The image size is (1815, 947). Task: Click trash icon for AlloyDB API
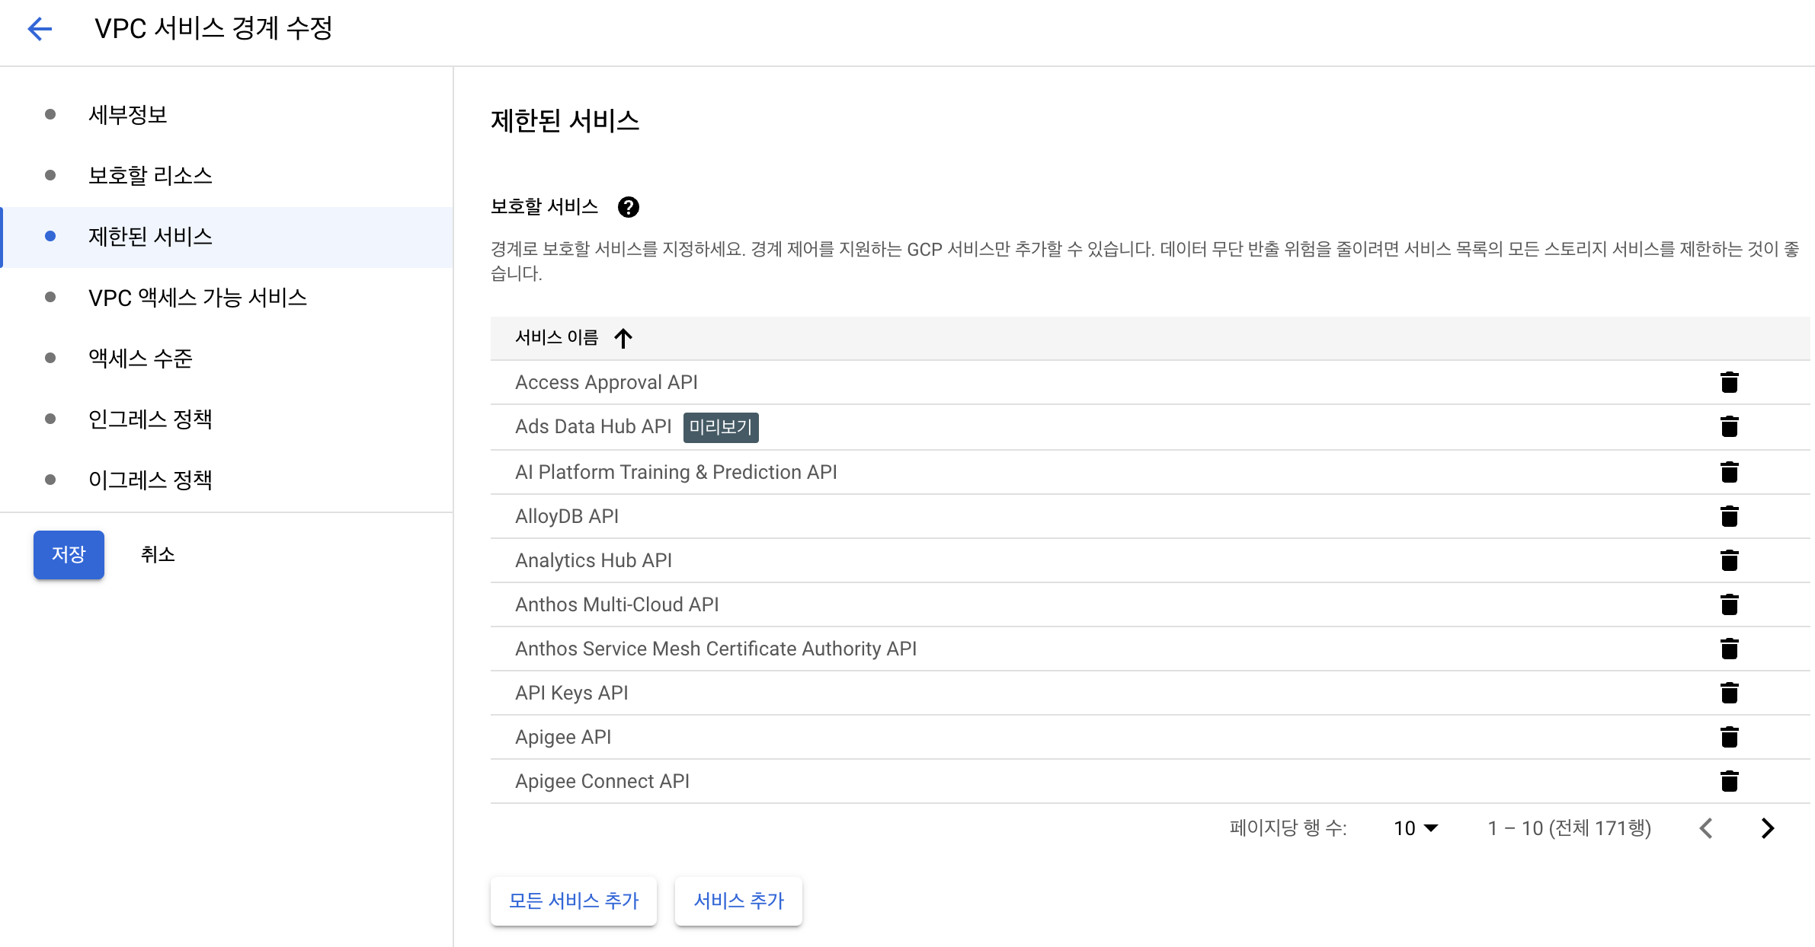(1729, 516)
